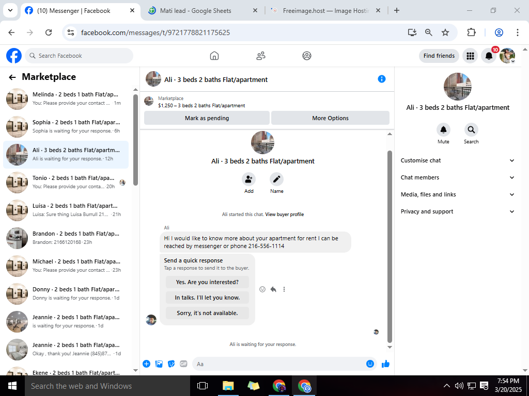Open conversation information icon
Image resolution: width=529 pixels, height=396 pixels.
pyautogui.click(x=382, y=79)
